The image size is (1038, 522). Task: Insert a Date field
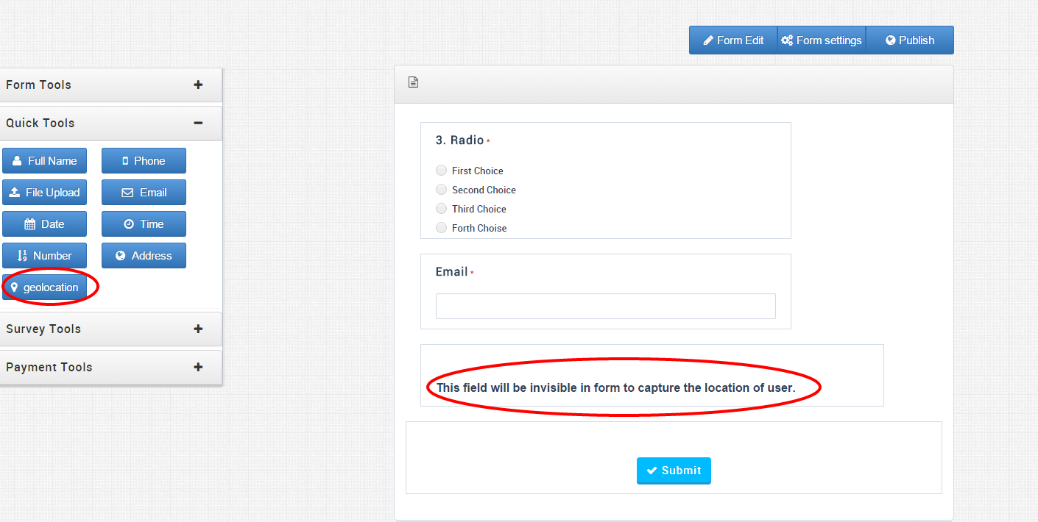[44, 224]
